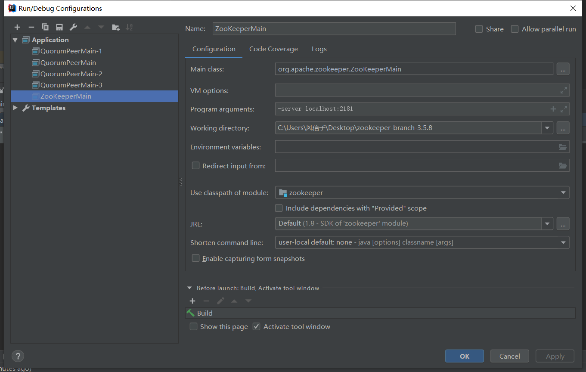The height and width of the screenshot is (372, 586).
Task: Enable capturing form snapshots checkbox
Action: click(x=195, y=258)
